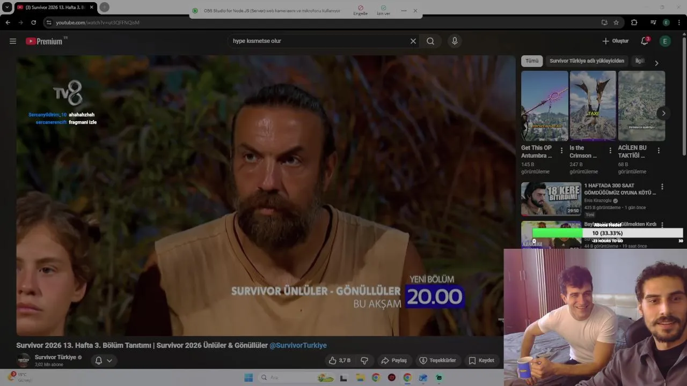Open Is the Crimson short thumbnail
The image size is (687, 386).
click(x=593, y=106)
